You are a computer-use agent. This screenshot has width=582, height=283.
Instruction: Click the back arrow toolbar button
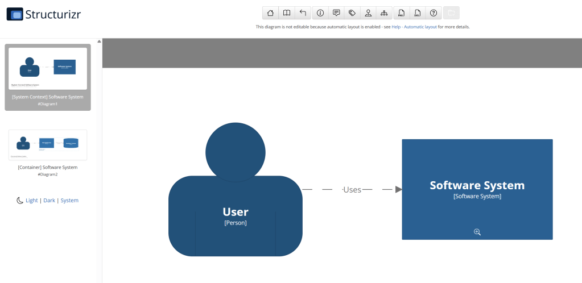303,13
